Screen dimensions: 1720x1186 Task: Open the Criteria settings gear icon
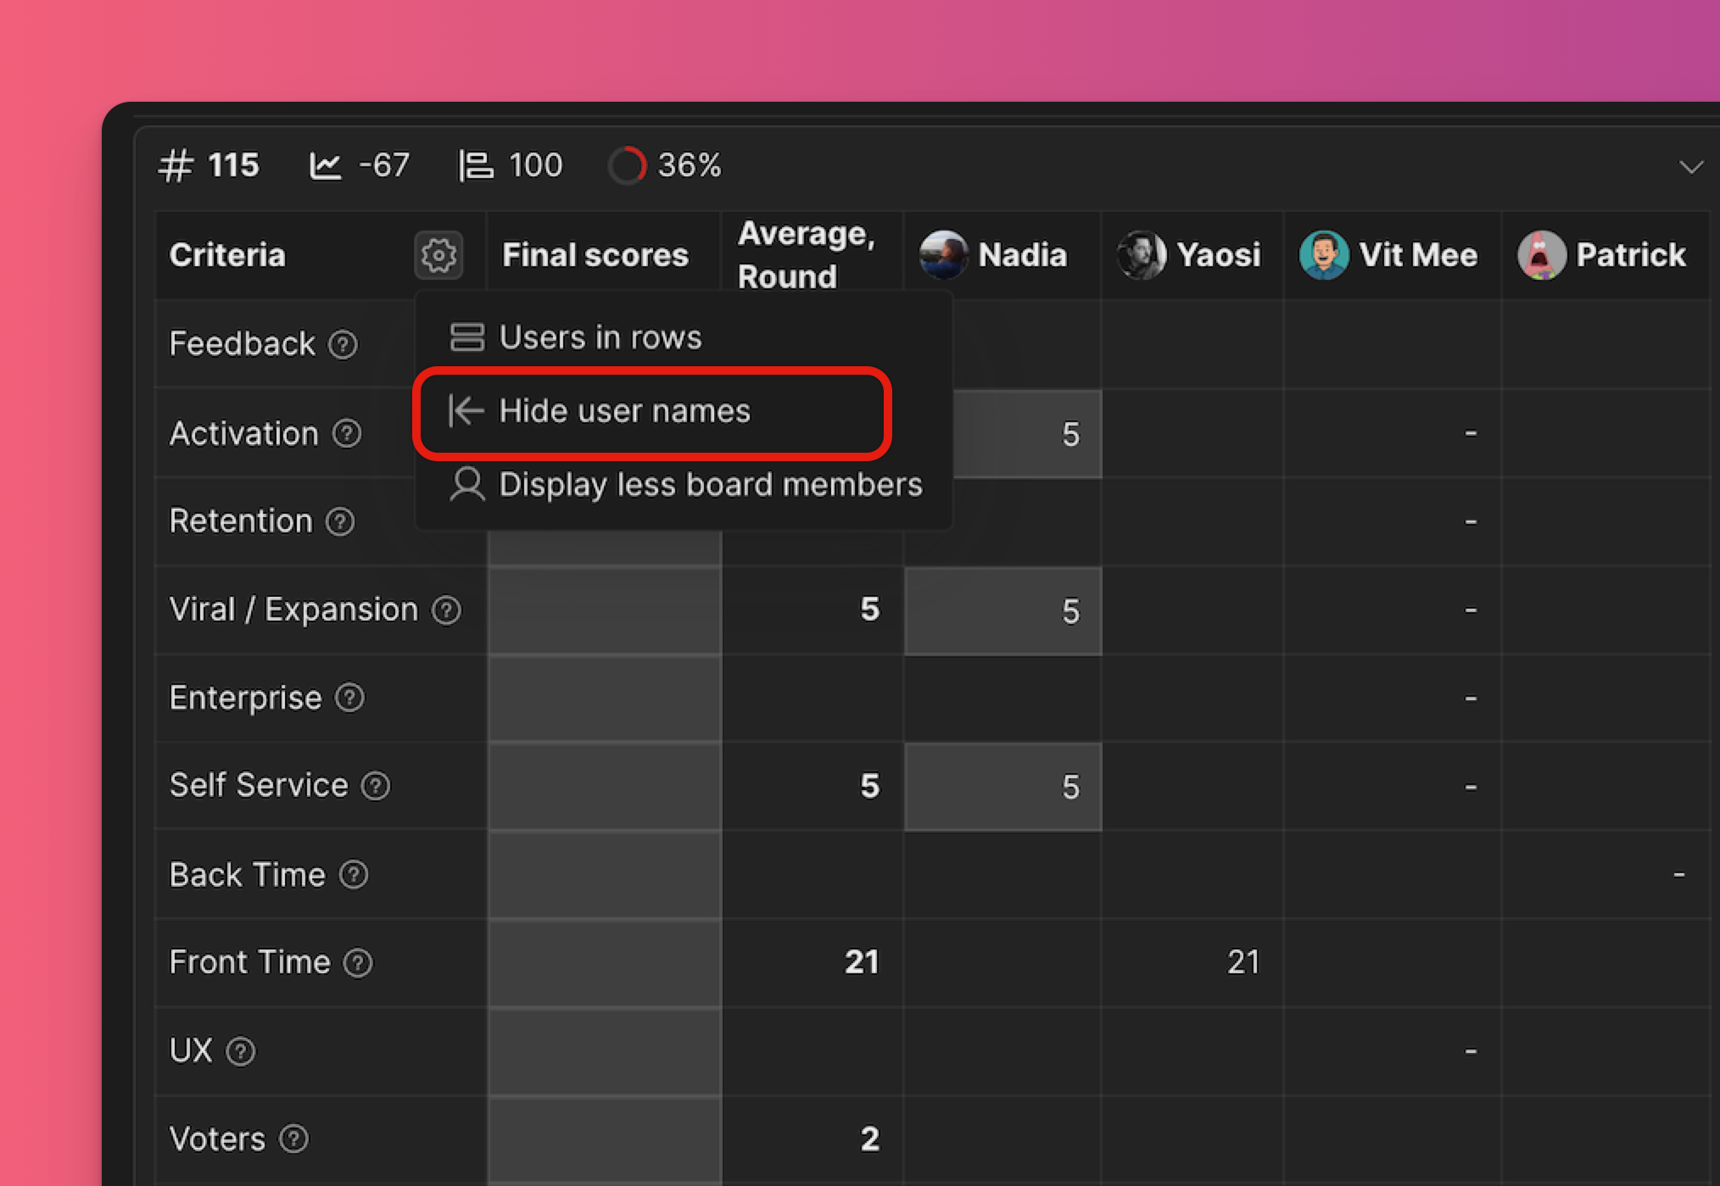[x=438, y=255]
